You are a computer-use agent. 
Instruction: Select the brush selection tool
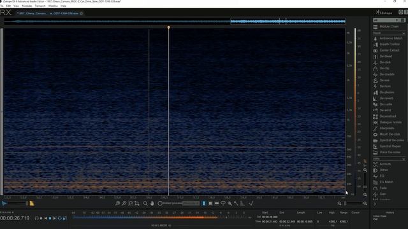point(229,204)
